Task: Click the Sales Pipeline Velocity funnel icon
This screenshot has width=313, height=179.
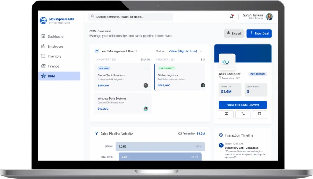Action: (x=96, y=133)
